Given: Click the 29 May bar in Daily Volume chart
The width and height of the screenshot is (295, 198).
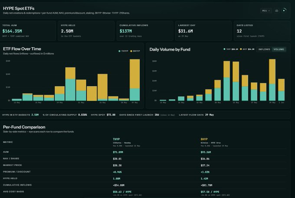Looking at the screenshot, I should 272,80.
